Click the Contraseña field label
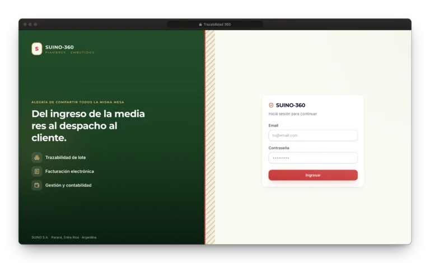Image resolution: width=430 pixels, height=263 pixels. (279, 148)
